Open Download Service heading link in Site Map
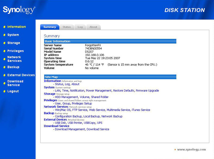This screenshot has width=214, height=159. 56,126
